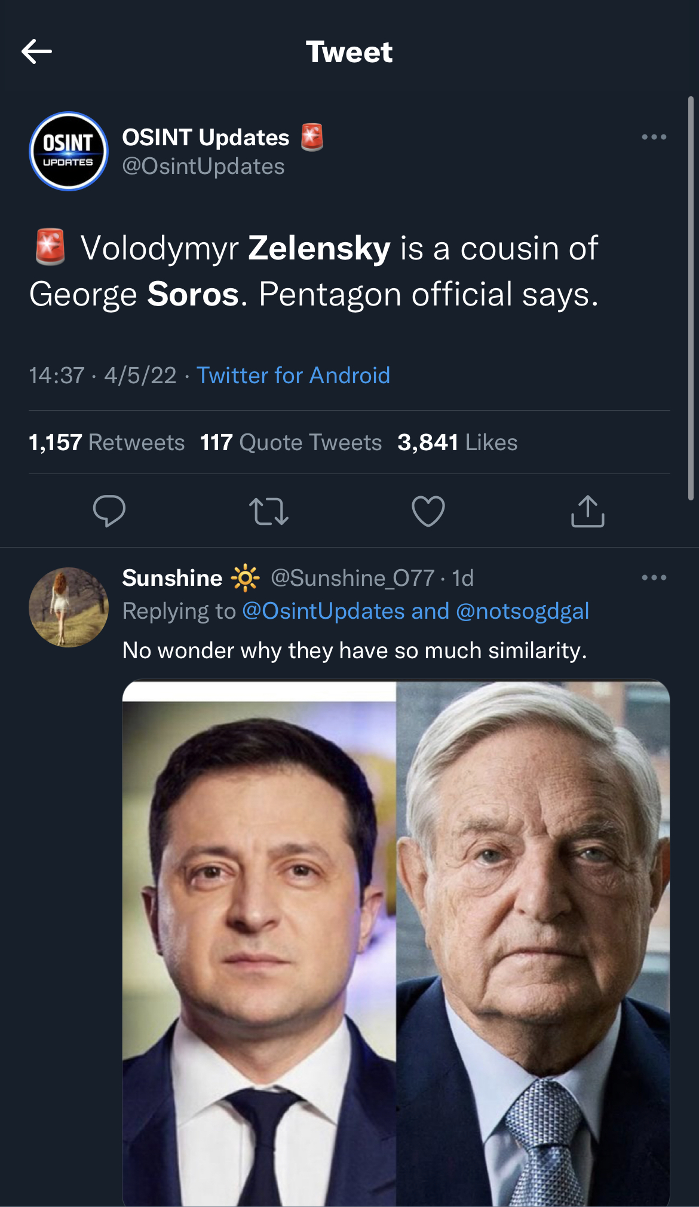Image resolution: width=699 pixels, height=1207 pixels.
Task: Click the 14:37 tweet timestamp
Action: pos(57,375)
